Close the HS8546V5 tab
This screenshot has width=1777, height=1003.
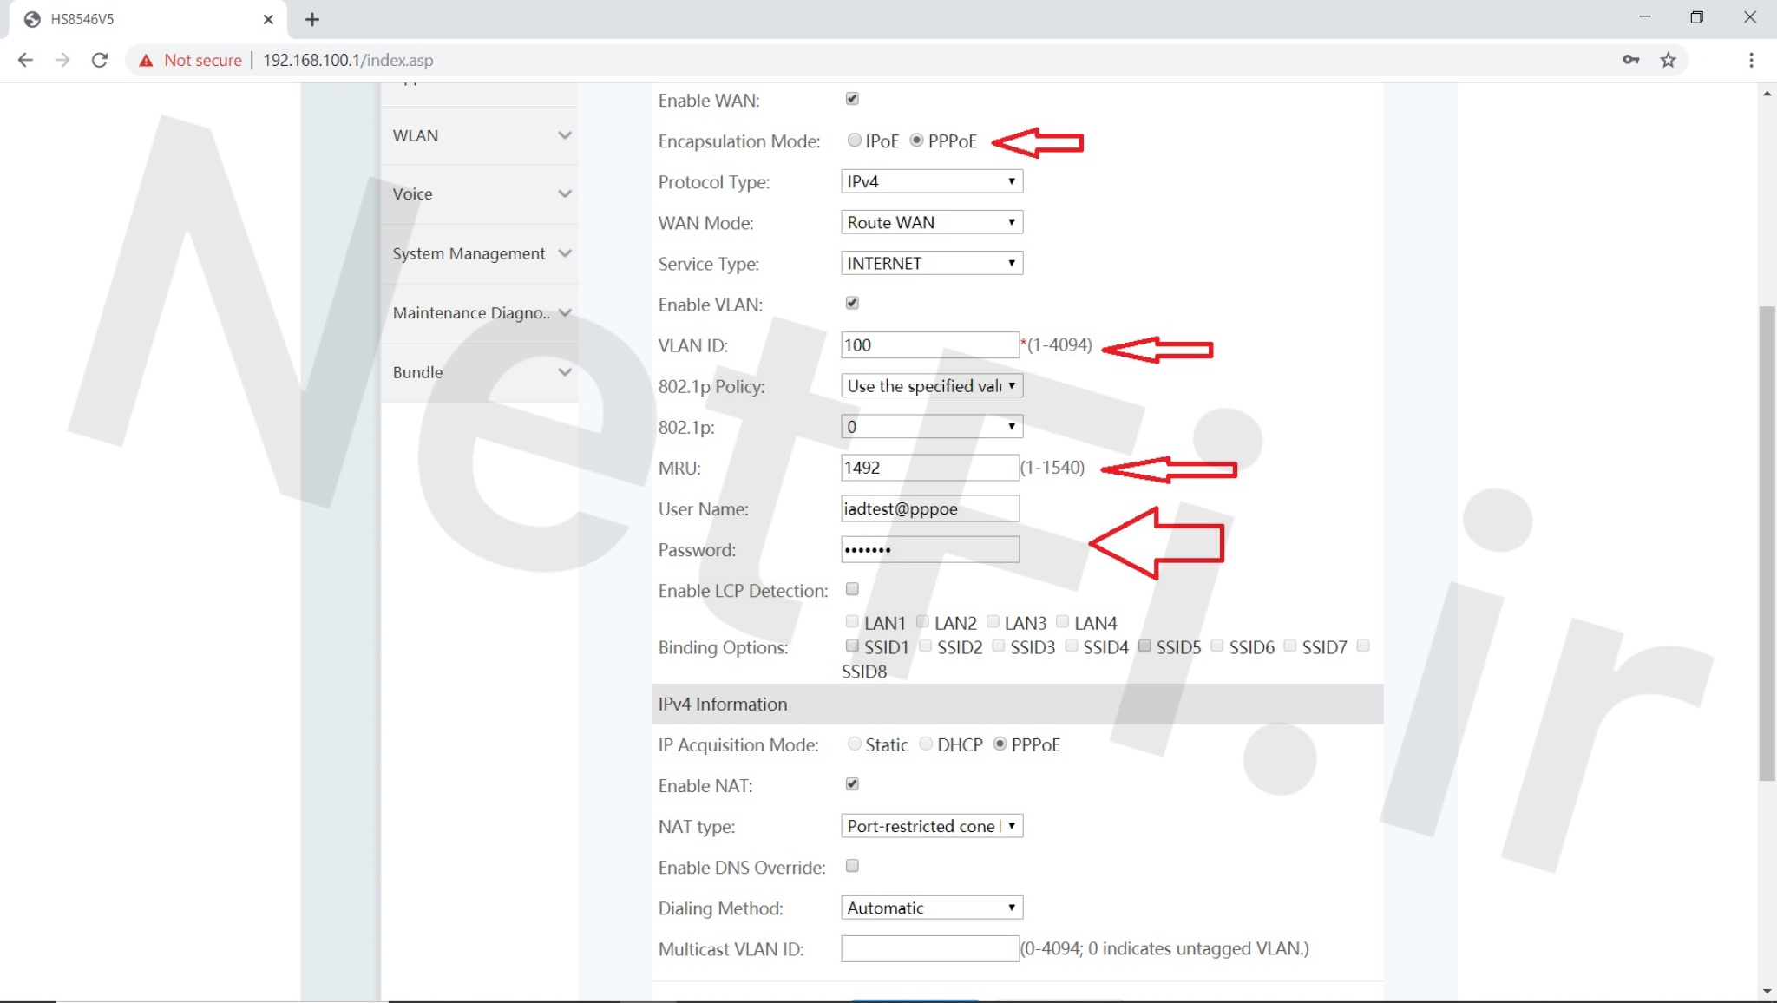[268, 19]
